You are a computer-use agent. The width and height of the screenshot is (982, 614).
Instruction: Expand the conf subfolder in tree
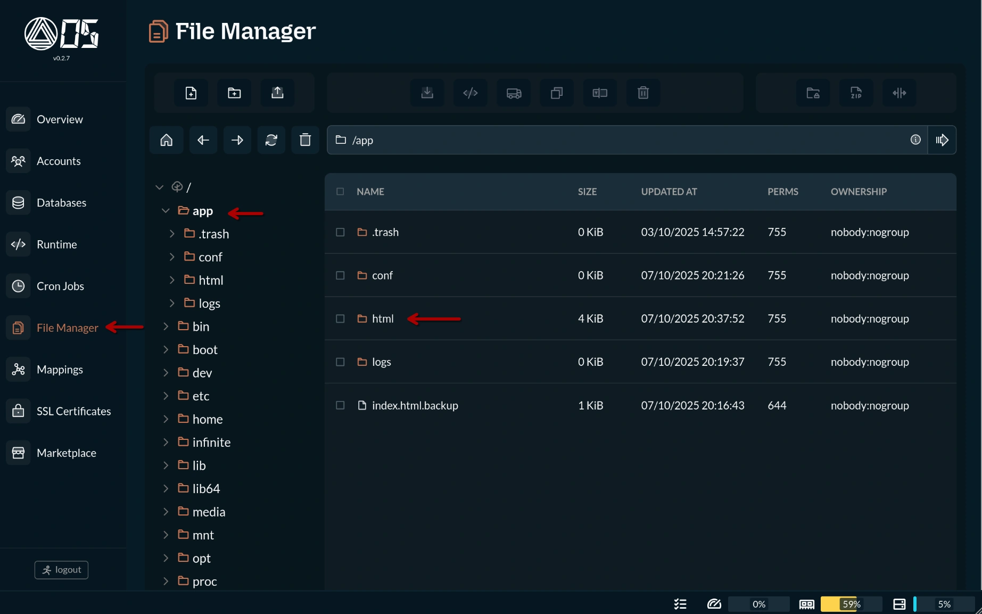click(x=172, y=257)
